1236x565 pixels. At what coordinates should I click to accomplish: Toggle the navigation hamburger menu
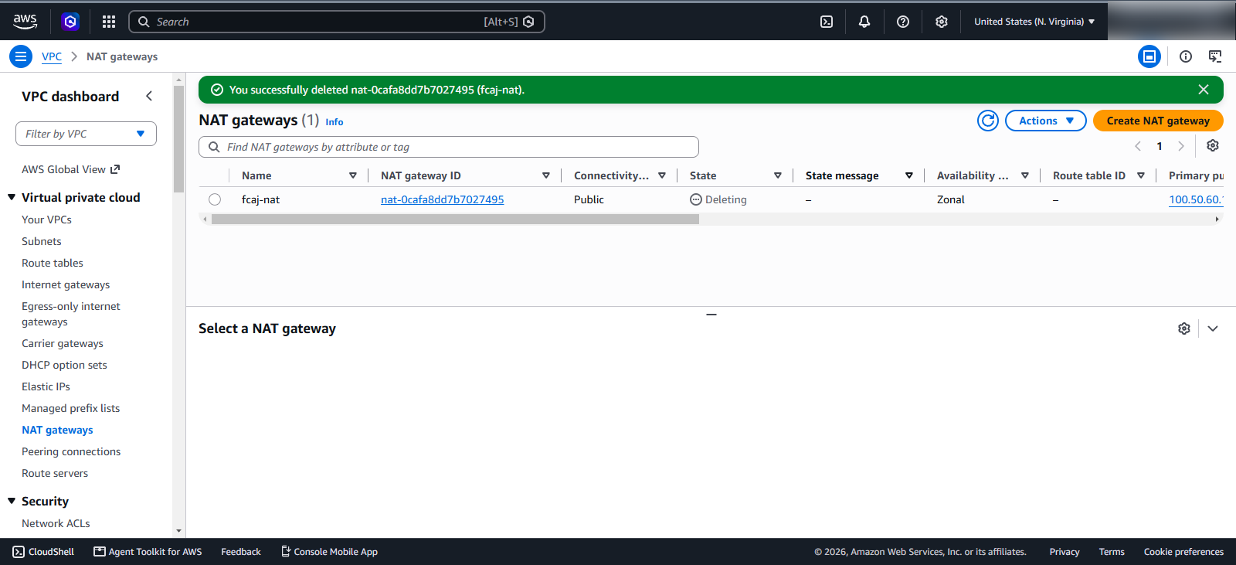click(x=21, y=56)
